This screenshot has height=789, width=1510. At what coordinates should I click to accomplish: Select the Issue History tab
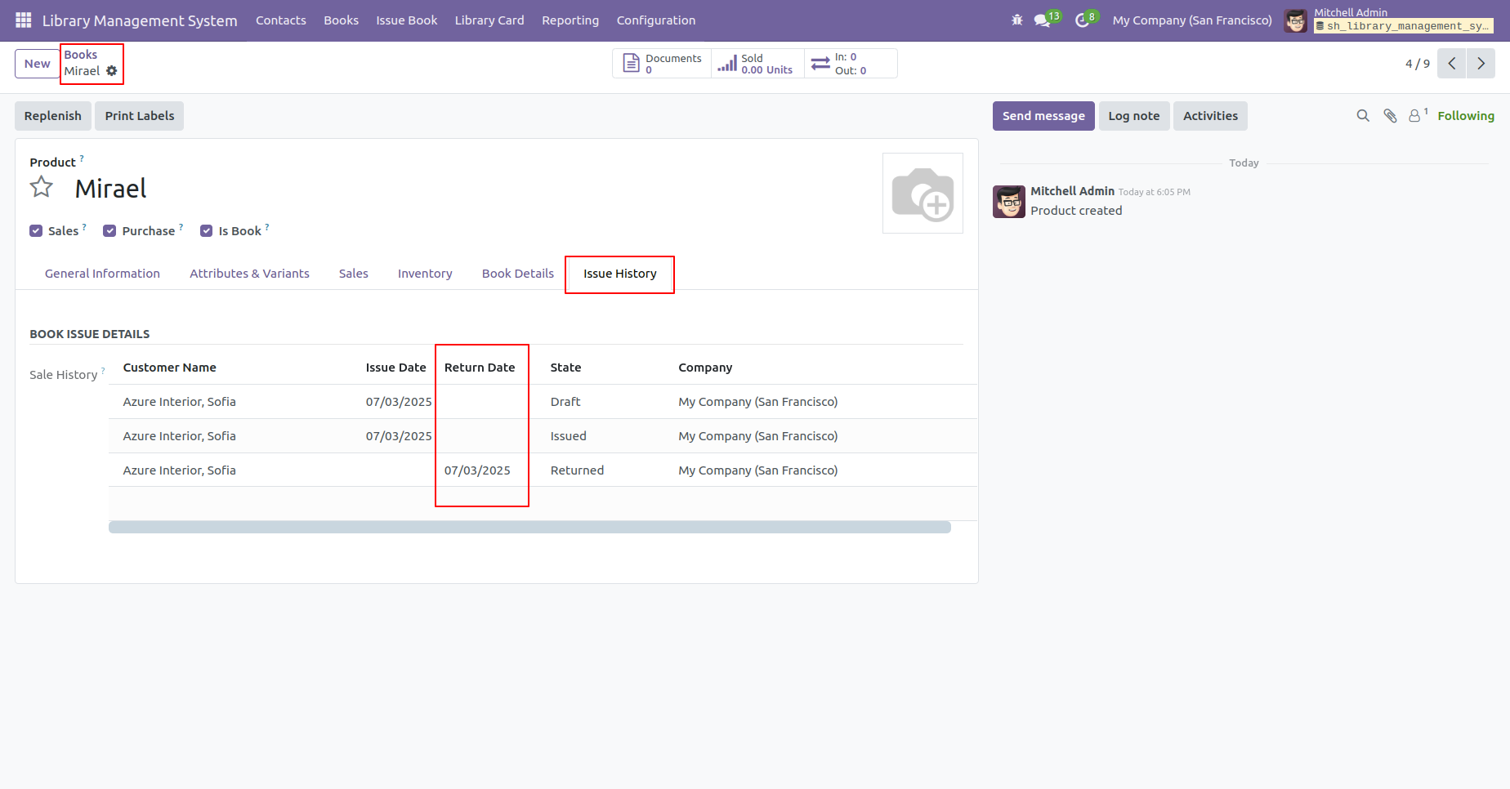pos(620,274)
